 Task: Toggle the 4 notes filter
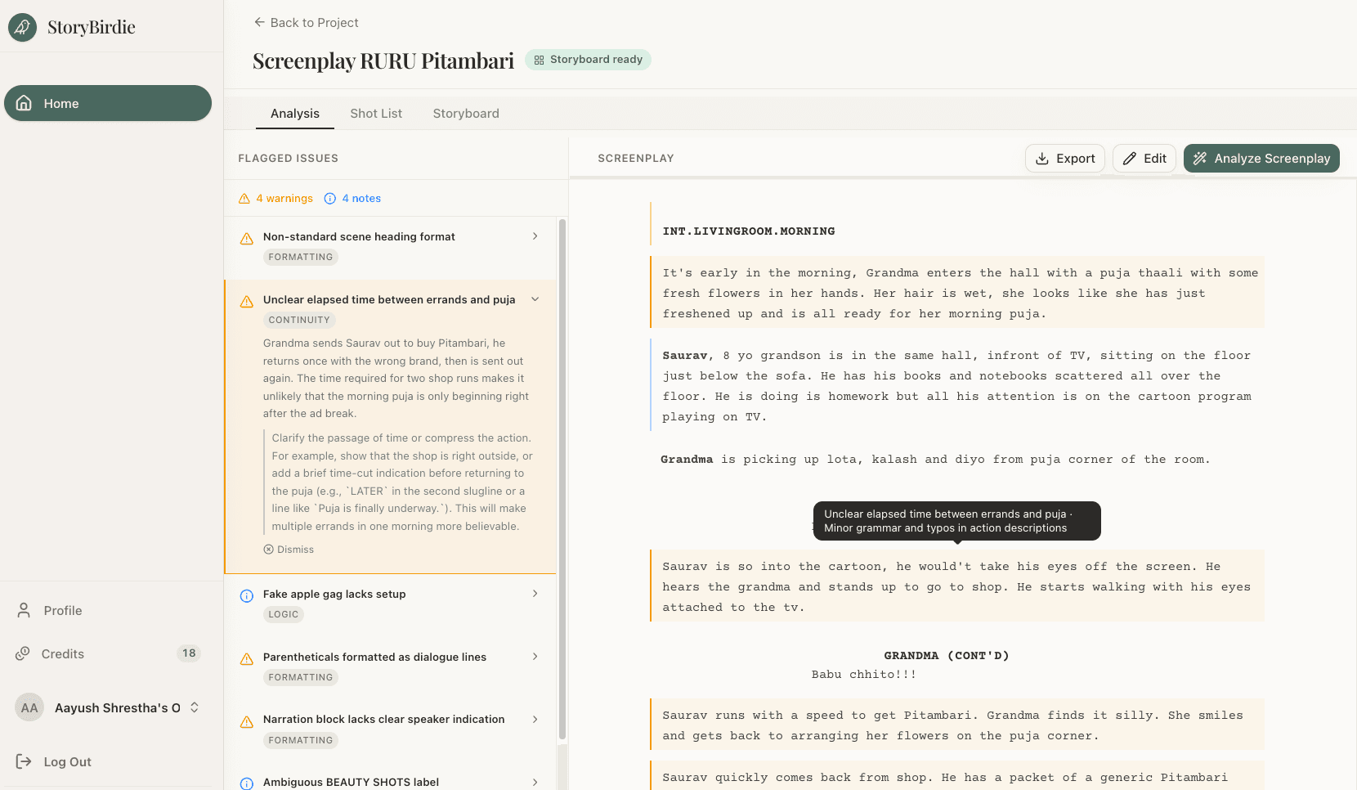pos(352,198)
